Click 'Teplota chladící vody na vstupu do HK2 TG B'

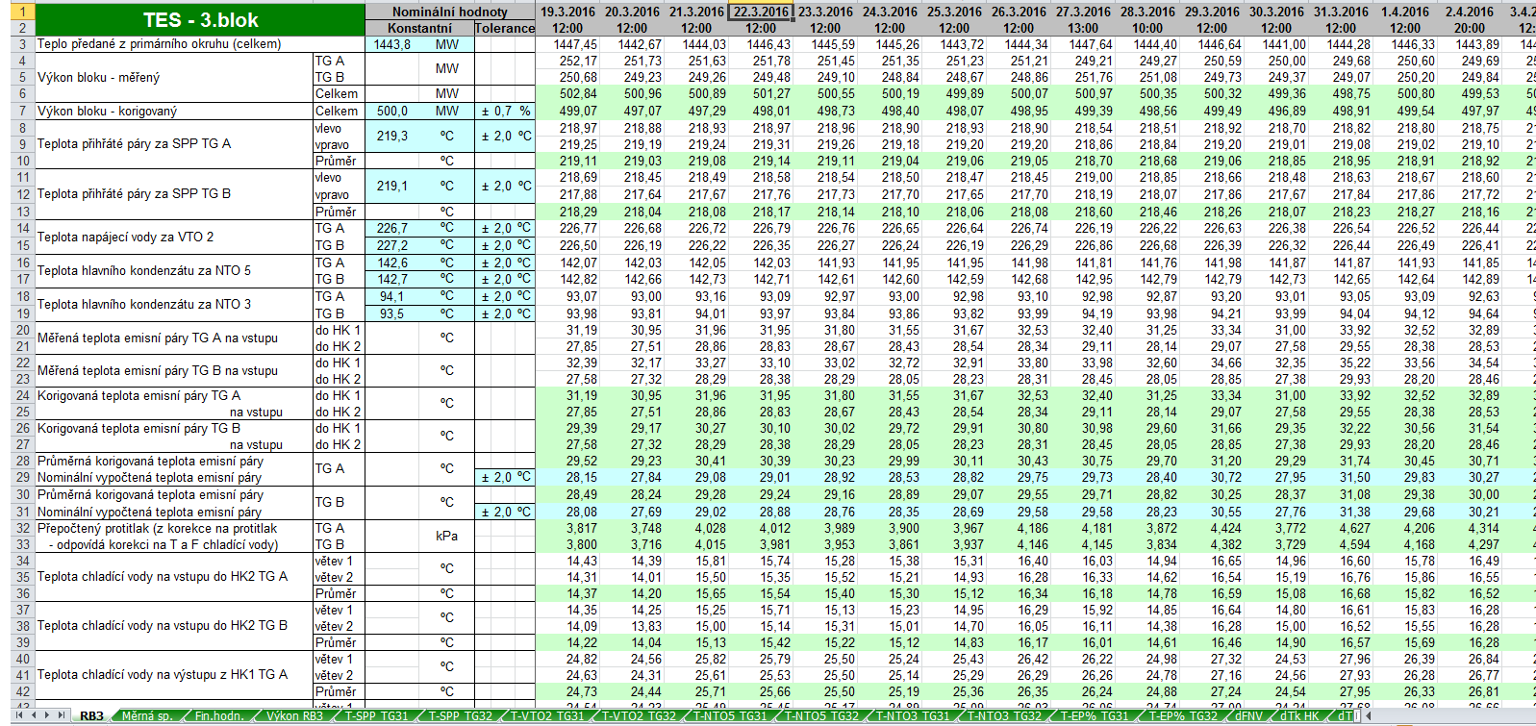(162, 625)
